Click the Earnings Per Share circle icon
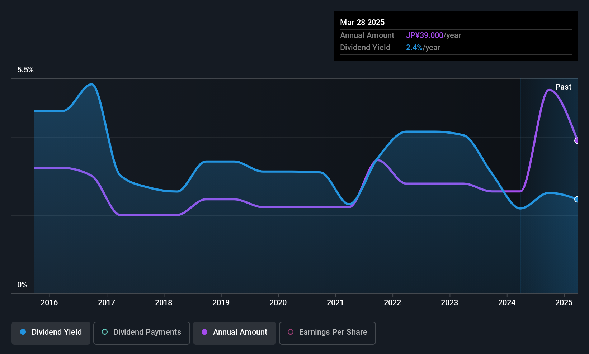589x354 pixels. pyautogui.click(x=291, y=332)
